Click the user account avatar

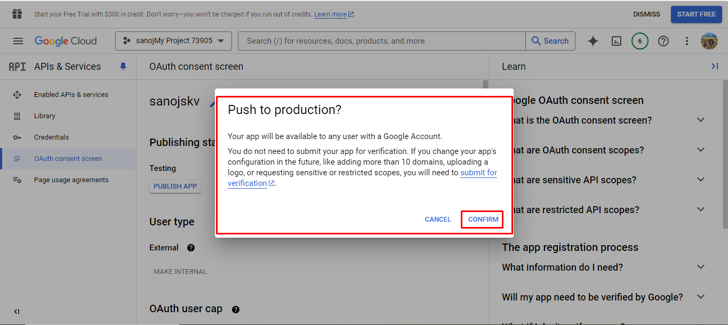[709, 41]
